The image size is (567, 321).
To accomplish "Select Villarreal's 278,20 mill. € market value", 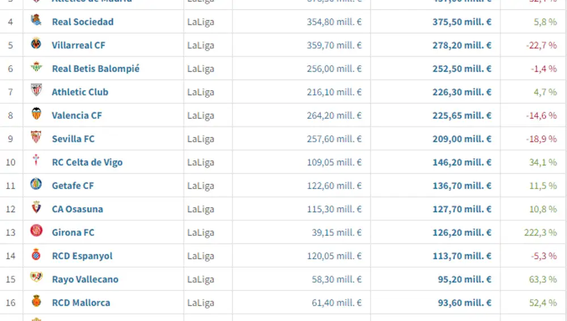I will click(x=462, y=45).
